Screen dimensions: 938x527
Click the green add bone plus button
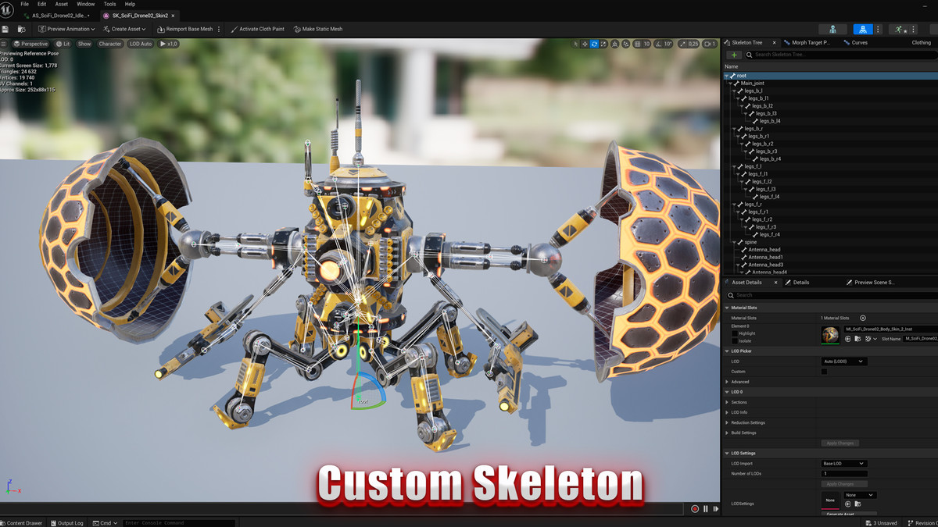[x=734, y=55]
